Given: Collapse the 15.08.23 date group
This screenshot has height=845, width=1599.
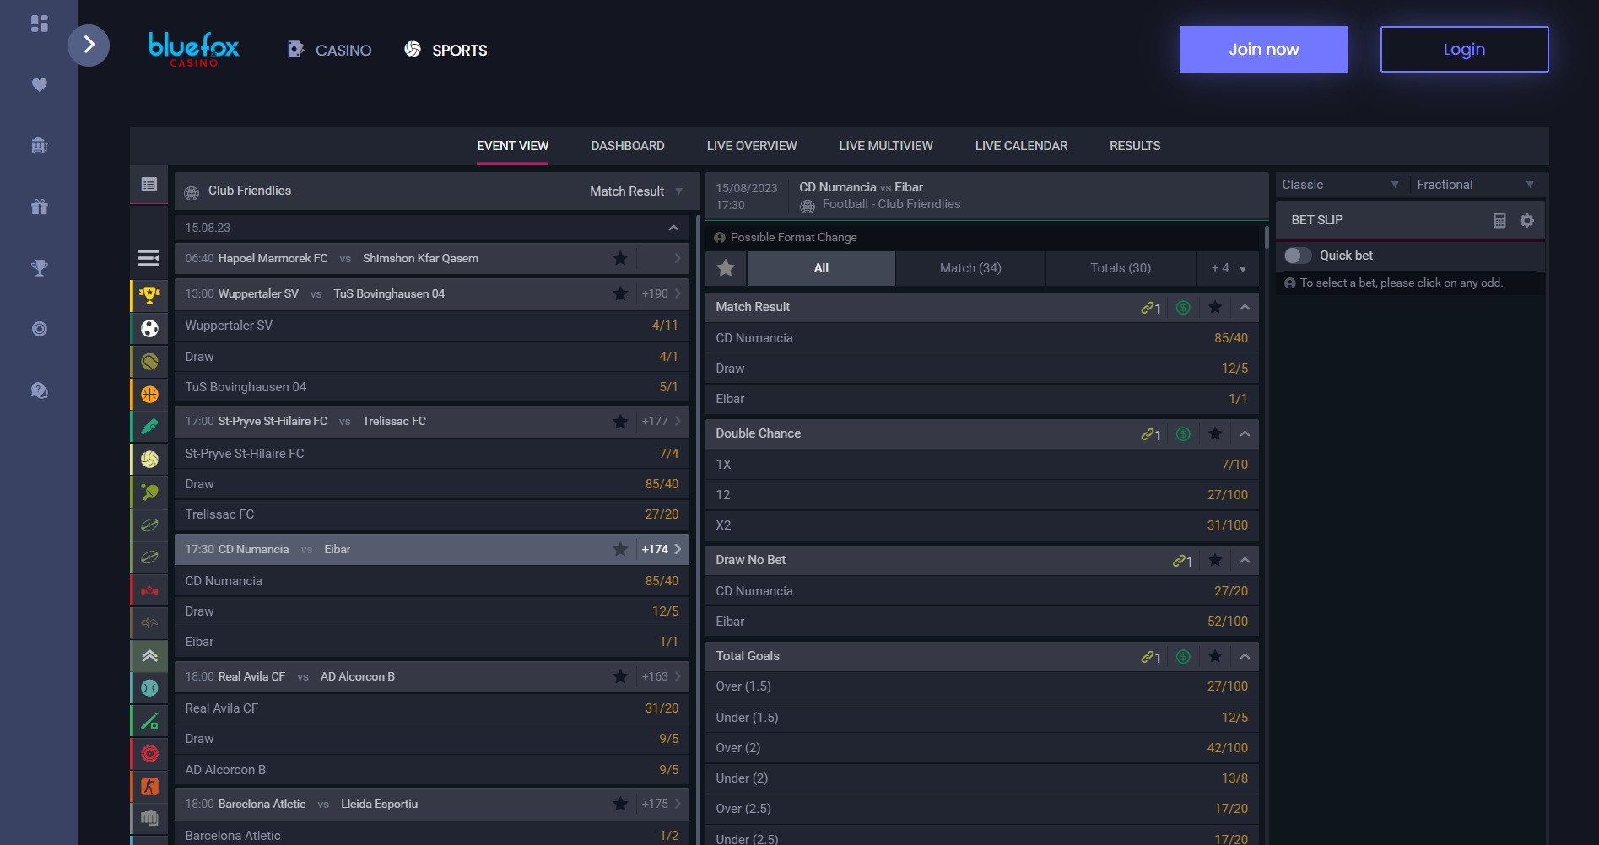Looking at the screenshot, I should (673, 227).
